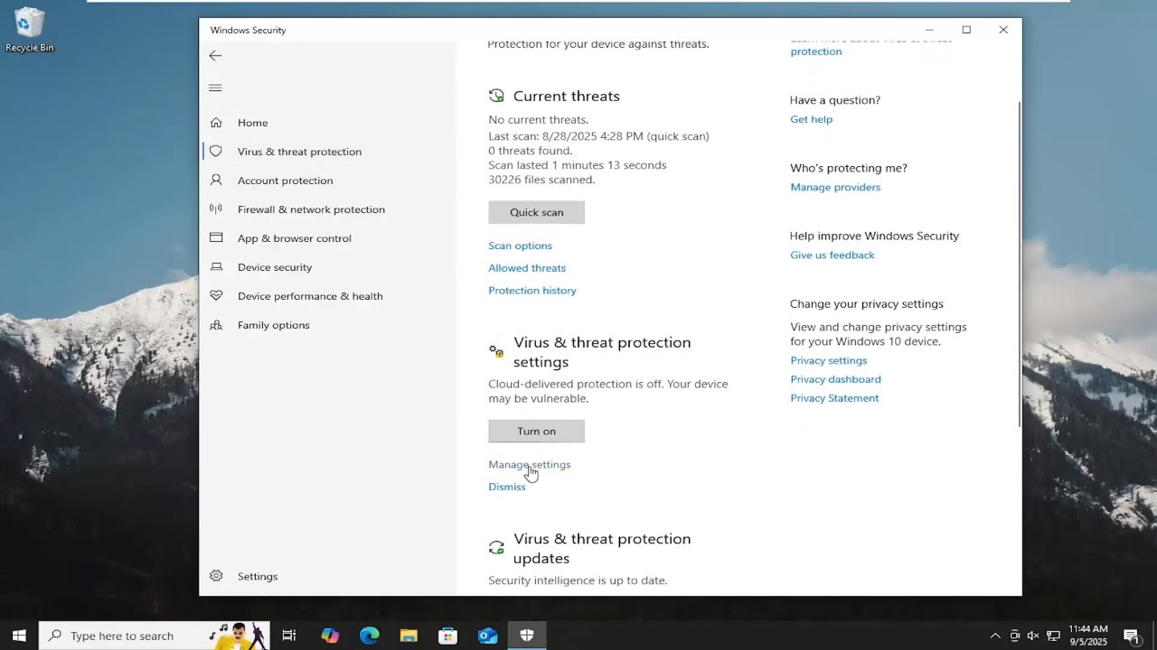This screenshot has height=650, width=1157.
Task: Click the muted volume icon in the tray
Action: pos(1033,636)
